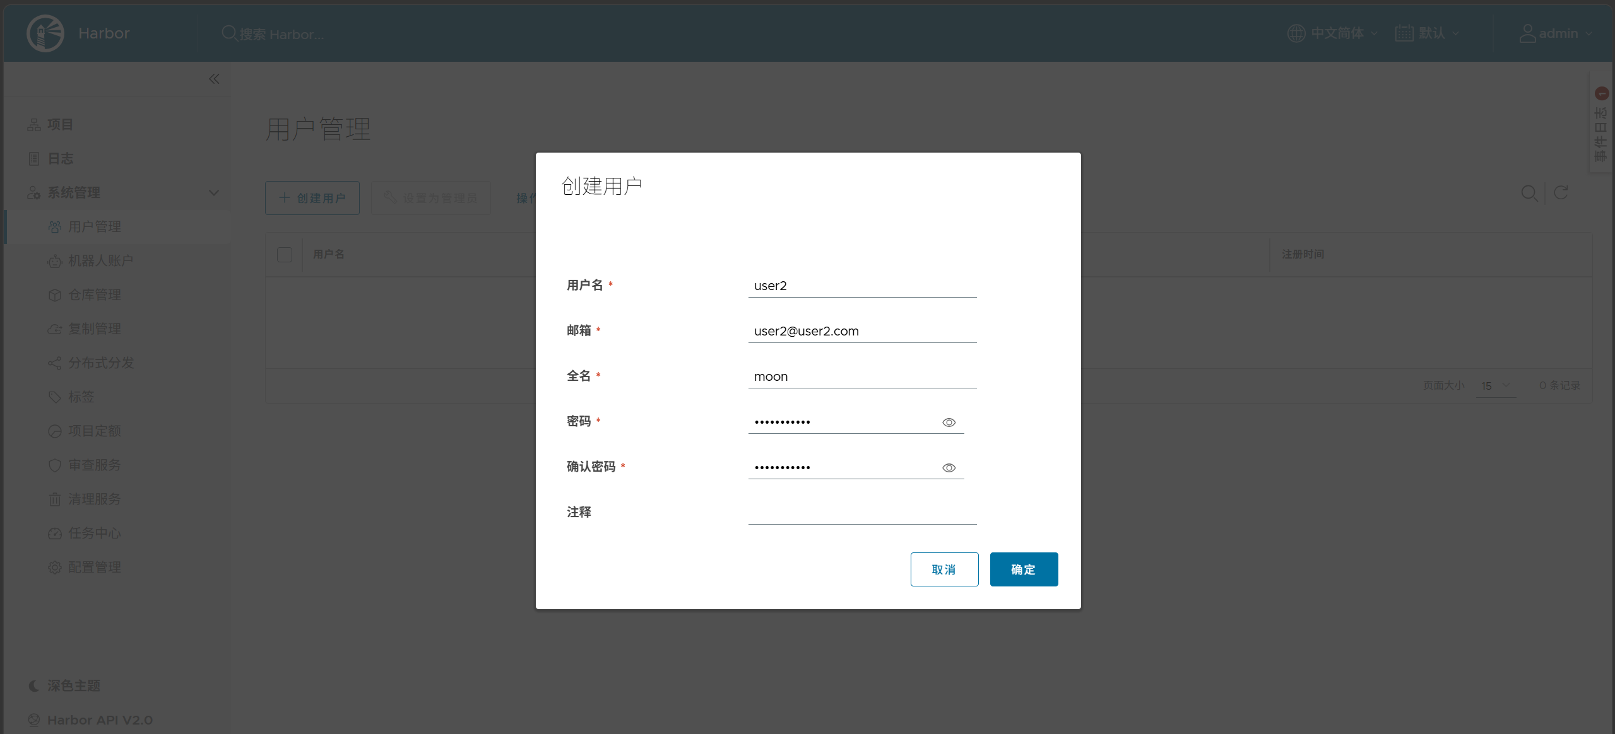Show the 密码 field with eye icon
Screen dimensions: 1615x734
[x=949, y=422]
